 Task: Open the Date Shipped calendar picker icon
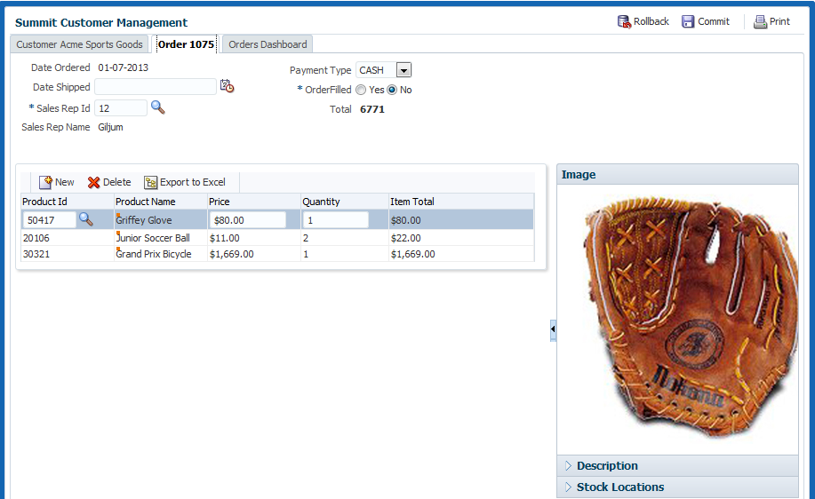click(x=228, y=86)
